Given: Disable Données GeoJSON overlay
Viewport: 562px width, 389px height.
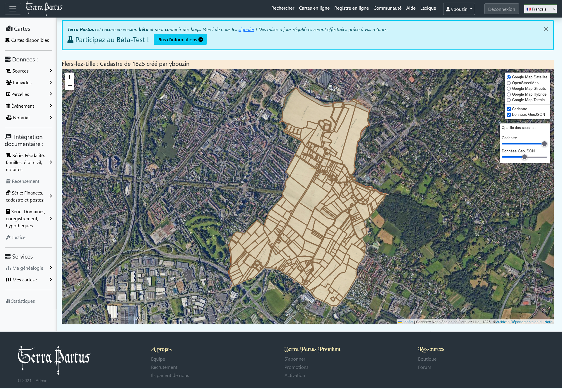Looking at the screenshot, I should click(x=509, y=115).
